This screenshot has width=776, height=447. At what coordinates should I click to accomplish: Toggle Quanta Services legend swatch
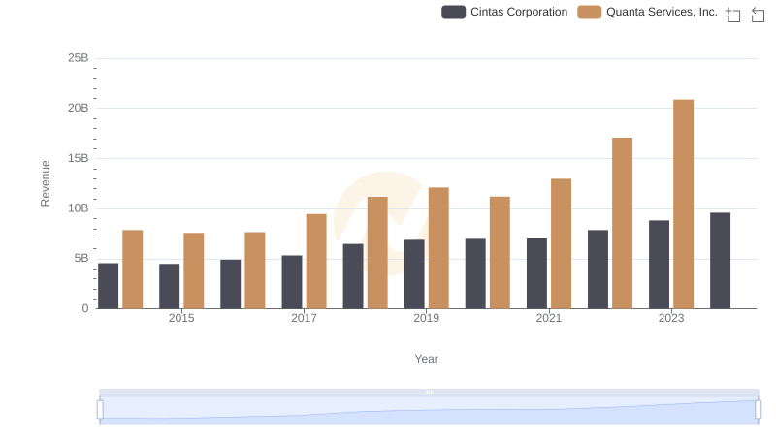[x=589, y=12]
